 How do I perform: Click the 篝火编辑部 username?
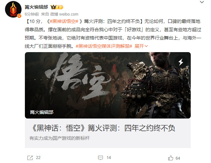coord(36,7)
